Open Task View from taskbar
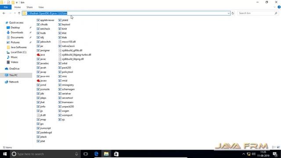 pos(86,154)
